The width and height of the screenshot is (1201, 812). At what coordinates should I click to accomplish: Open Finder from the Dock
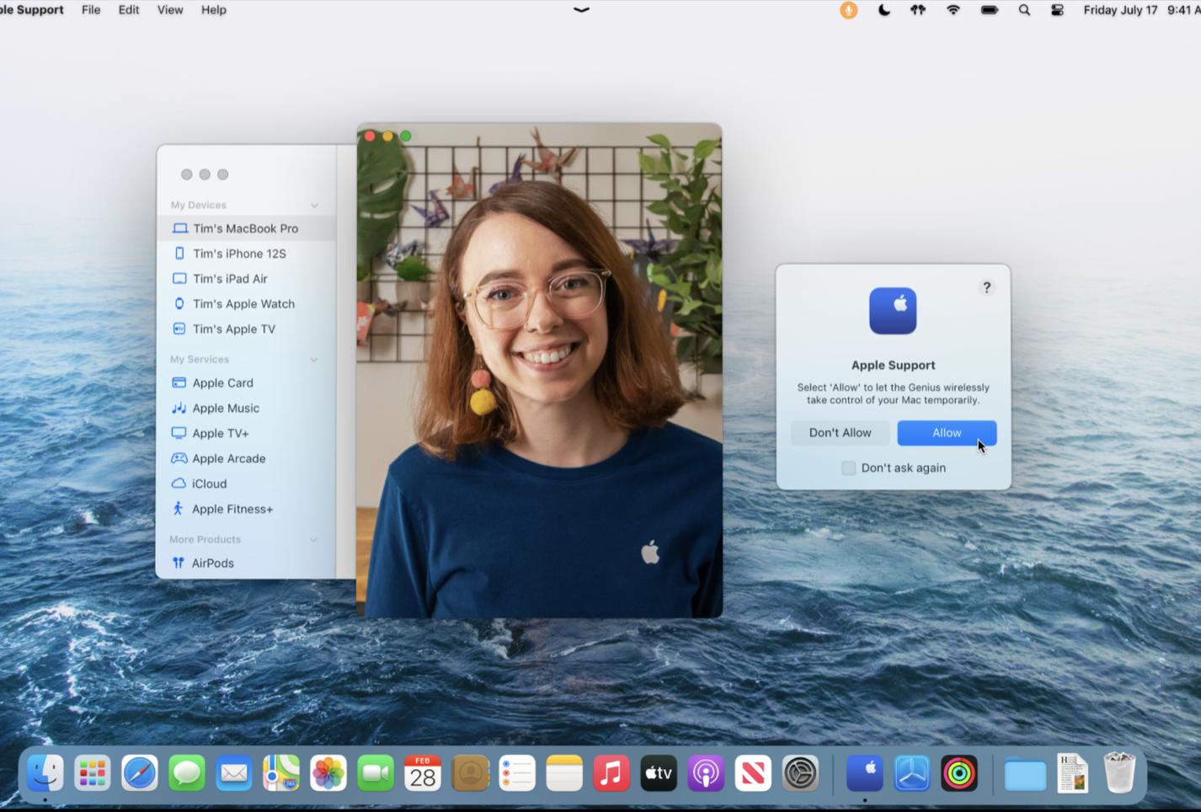coord(45,772)
